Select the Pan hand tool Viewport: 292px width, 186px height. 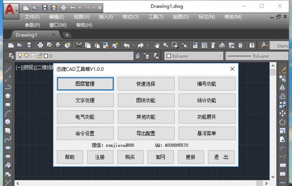pyautogui.click(x=157, y=45)
